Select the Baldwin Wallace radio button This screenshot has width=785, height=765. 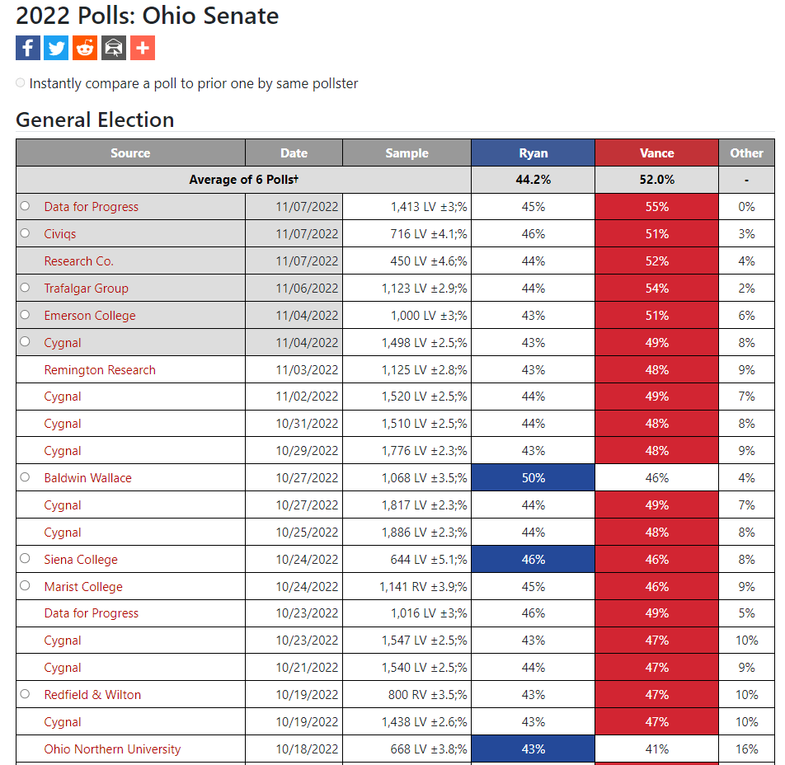point(25,477)
